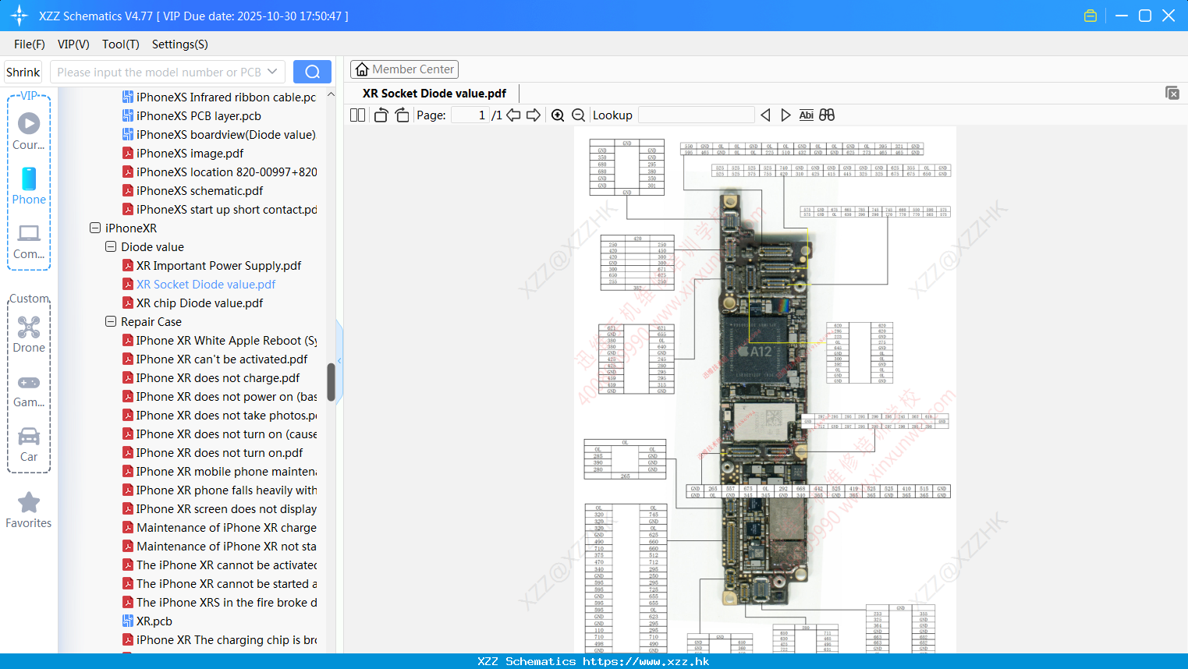Open the model number dropdown arrow

click(272, 72)
